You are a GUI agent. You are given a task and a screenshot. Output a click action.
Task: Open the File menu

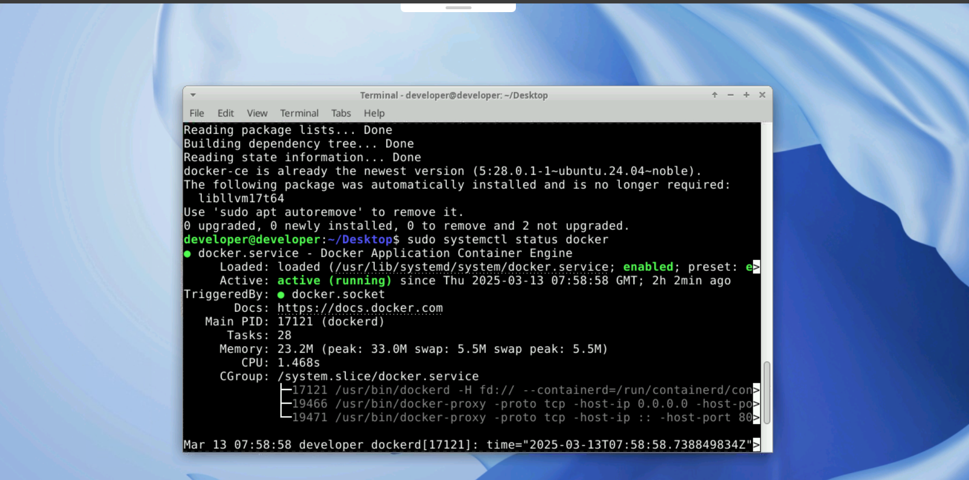197,113
